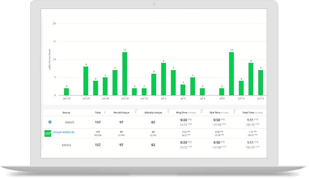Click the info icon above Period Unique header
Image resolution: width=309 pixels, height=179 pixels.
135,110
